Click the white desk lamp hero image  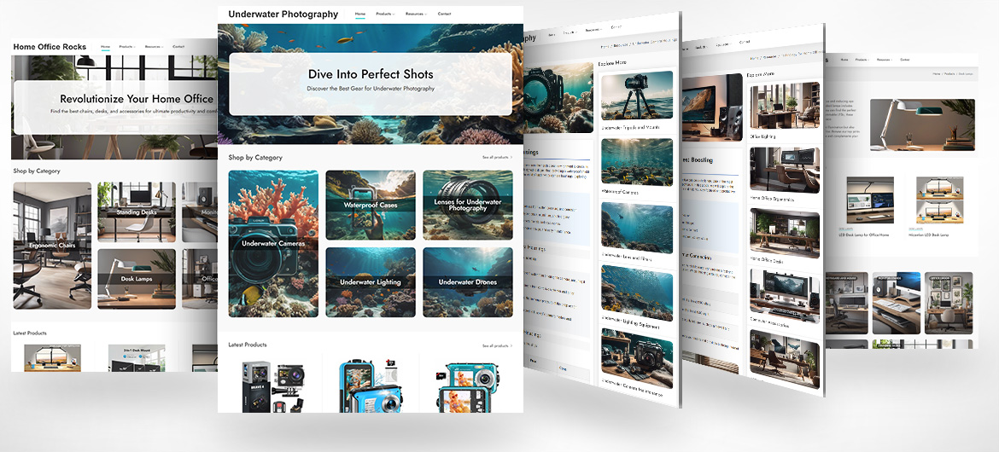click(922, 125)
